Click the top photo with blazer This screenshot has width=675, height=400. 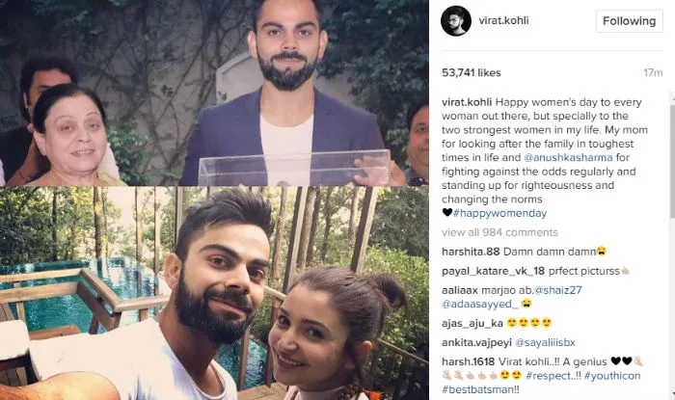214,93
